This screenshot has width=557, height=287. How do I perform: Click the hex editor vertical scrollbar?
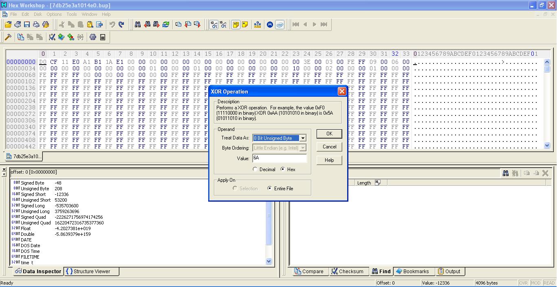click(547, 104)
